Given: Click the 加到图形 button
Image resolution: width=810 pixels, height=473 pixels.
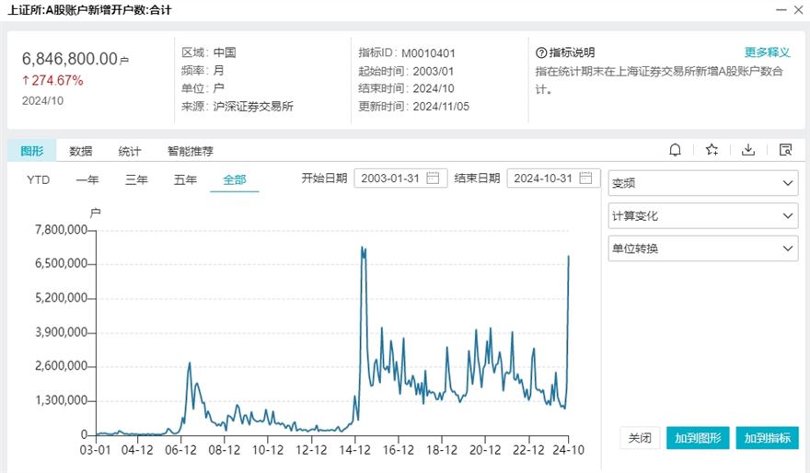Looking at the screenshot, I should [x=698, y=438].
